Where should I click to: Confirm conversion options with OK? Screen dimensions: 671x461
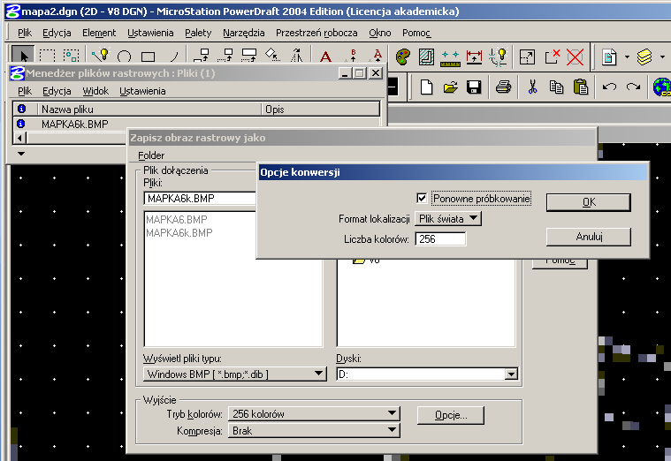(x=589, y=202)
